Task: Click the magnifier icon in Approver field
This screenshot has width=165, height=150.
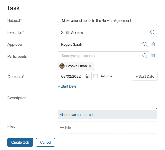Action: 145,44
